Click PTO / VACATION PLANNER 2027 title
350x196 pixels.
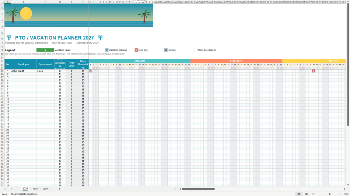click(x=55, y=38)
